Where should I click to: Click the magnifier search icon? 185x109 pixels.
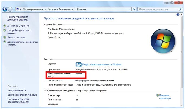[x=180, y=9]
